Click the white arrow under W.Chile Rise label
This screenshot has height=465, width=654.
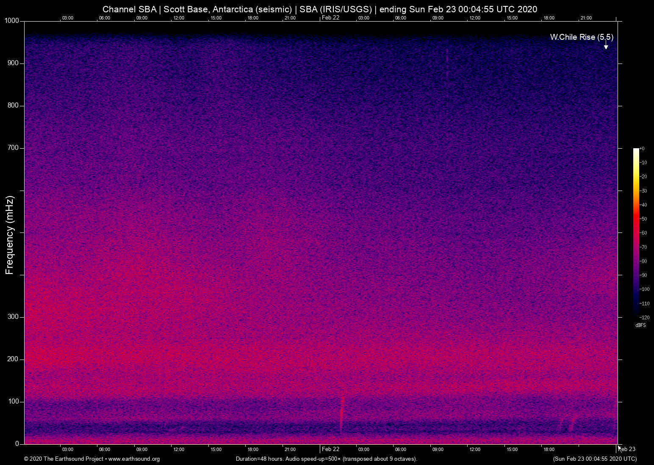(606, 46)
